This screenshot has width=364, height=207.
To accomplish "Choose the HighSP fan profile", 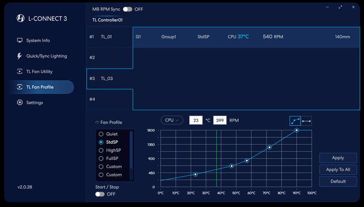I will pos(110,150).
